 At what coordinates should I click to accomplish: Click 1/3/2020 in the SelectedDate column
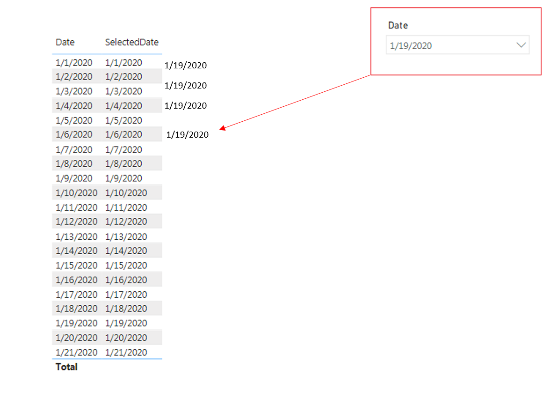pyautogui.click(x=123, y=91)
